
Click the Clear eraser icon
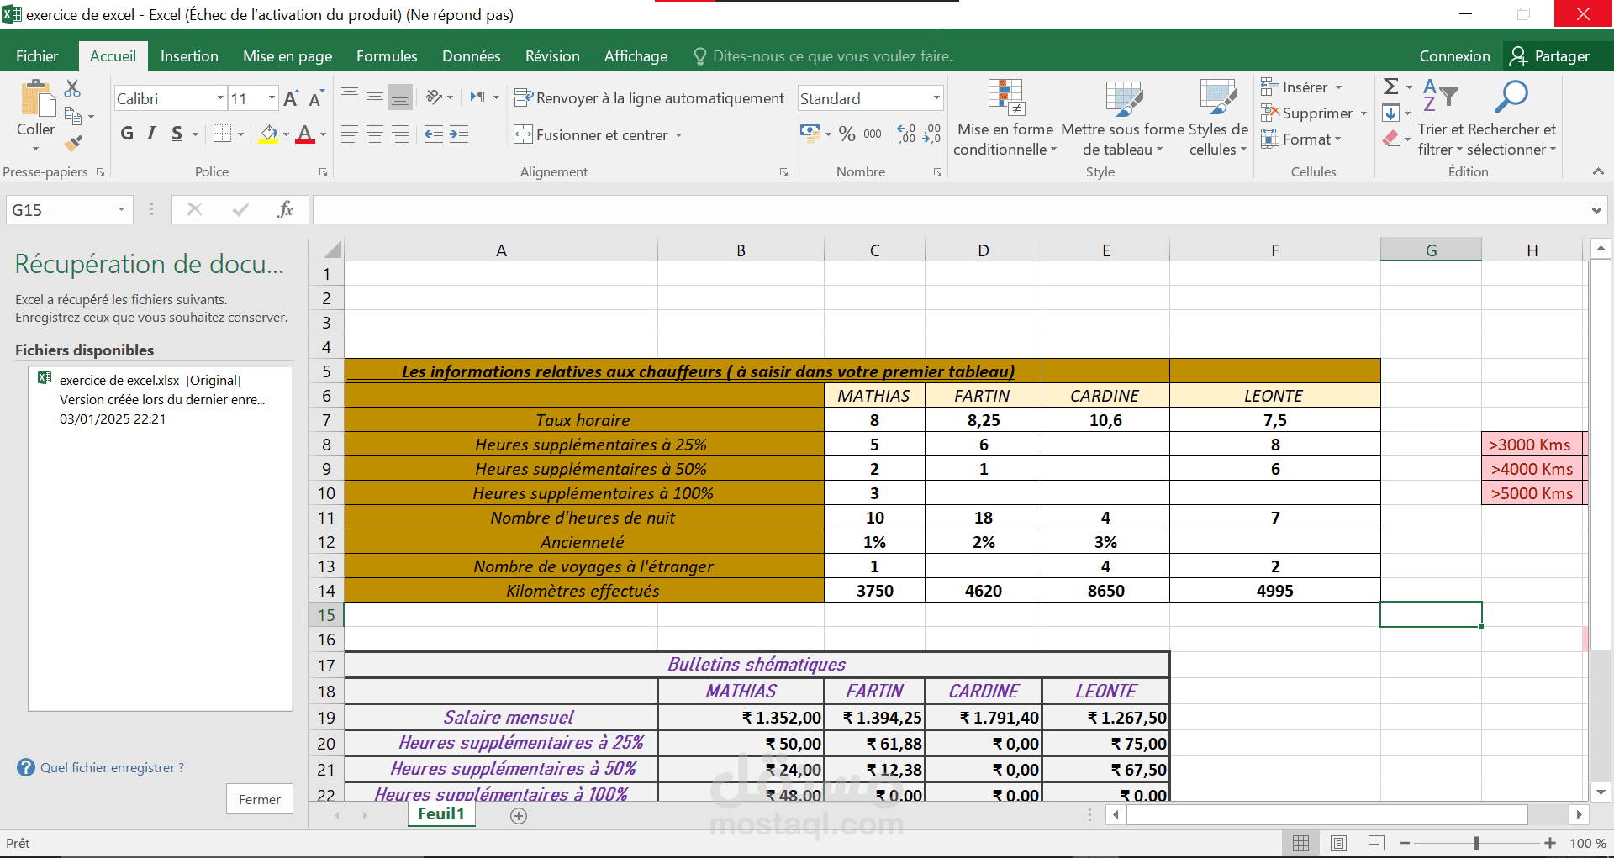tap(1391, 139)
